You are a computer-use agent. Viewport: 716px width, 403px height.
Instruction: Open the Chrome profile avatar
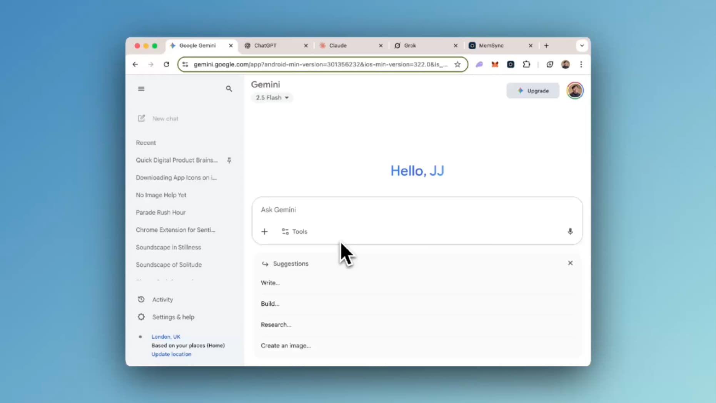pyautogui.click(x=565, y=65)
